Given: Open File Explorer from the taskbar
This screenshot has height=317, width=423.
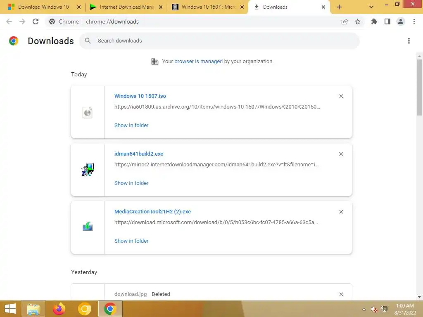Looking at the screenshot, I should [x=33, y=309].
